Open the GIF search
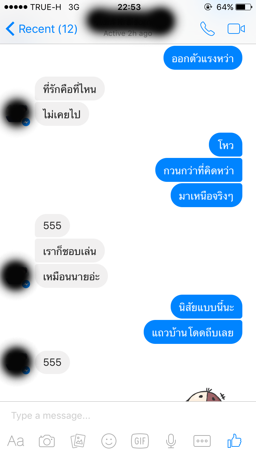 tap(140, 441)
